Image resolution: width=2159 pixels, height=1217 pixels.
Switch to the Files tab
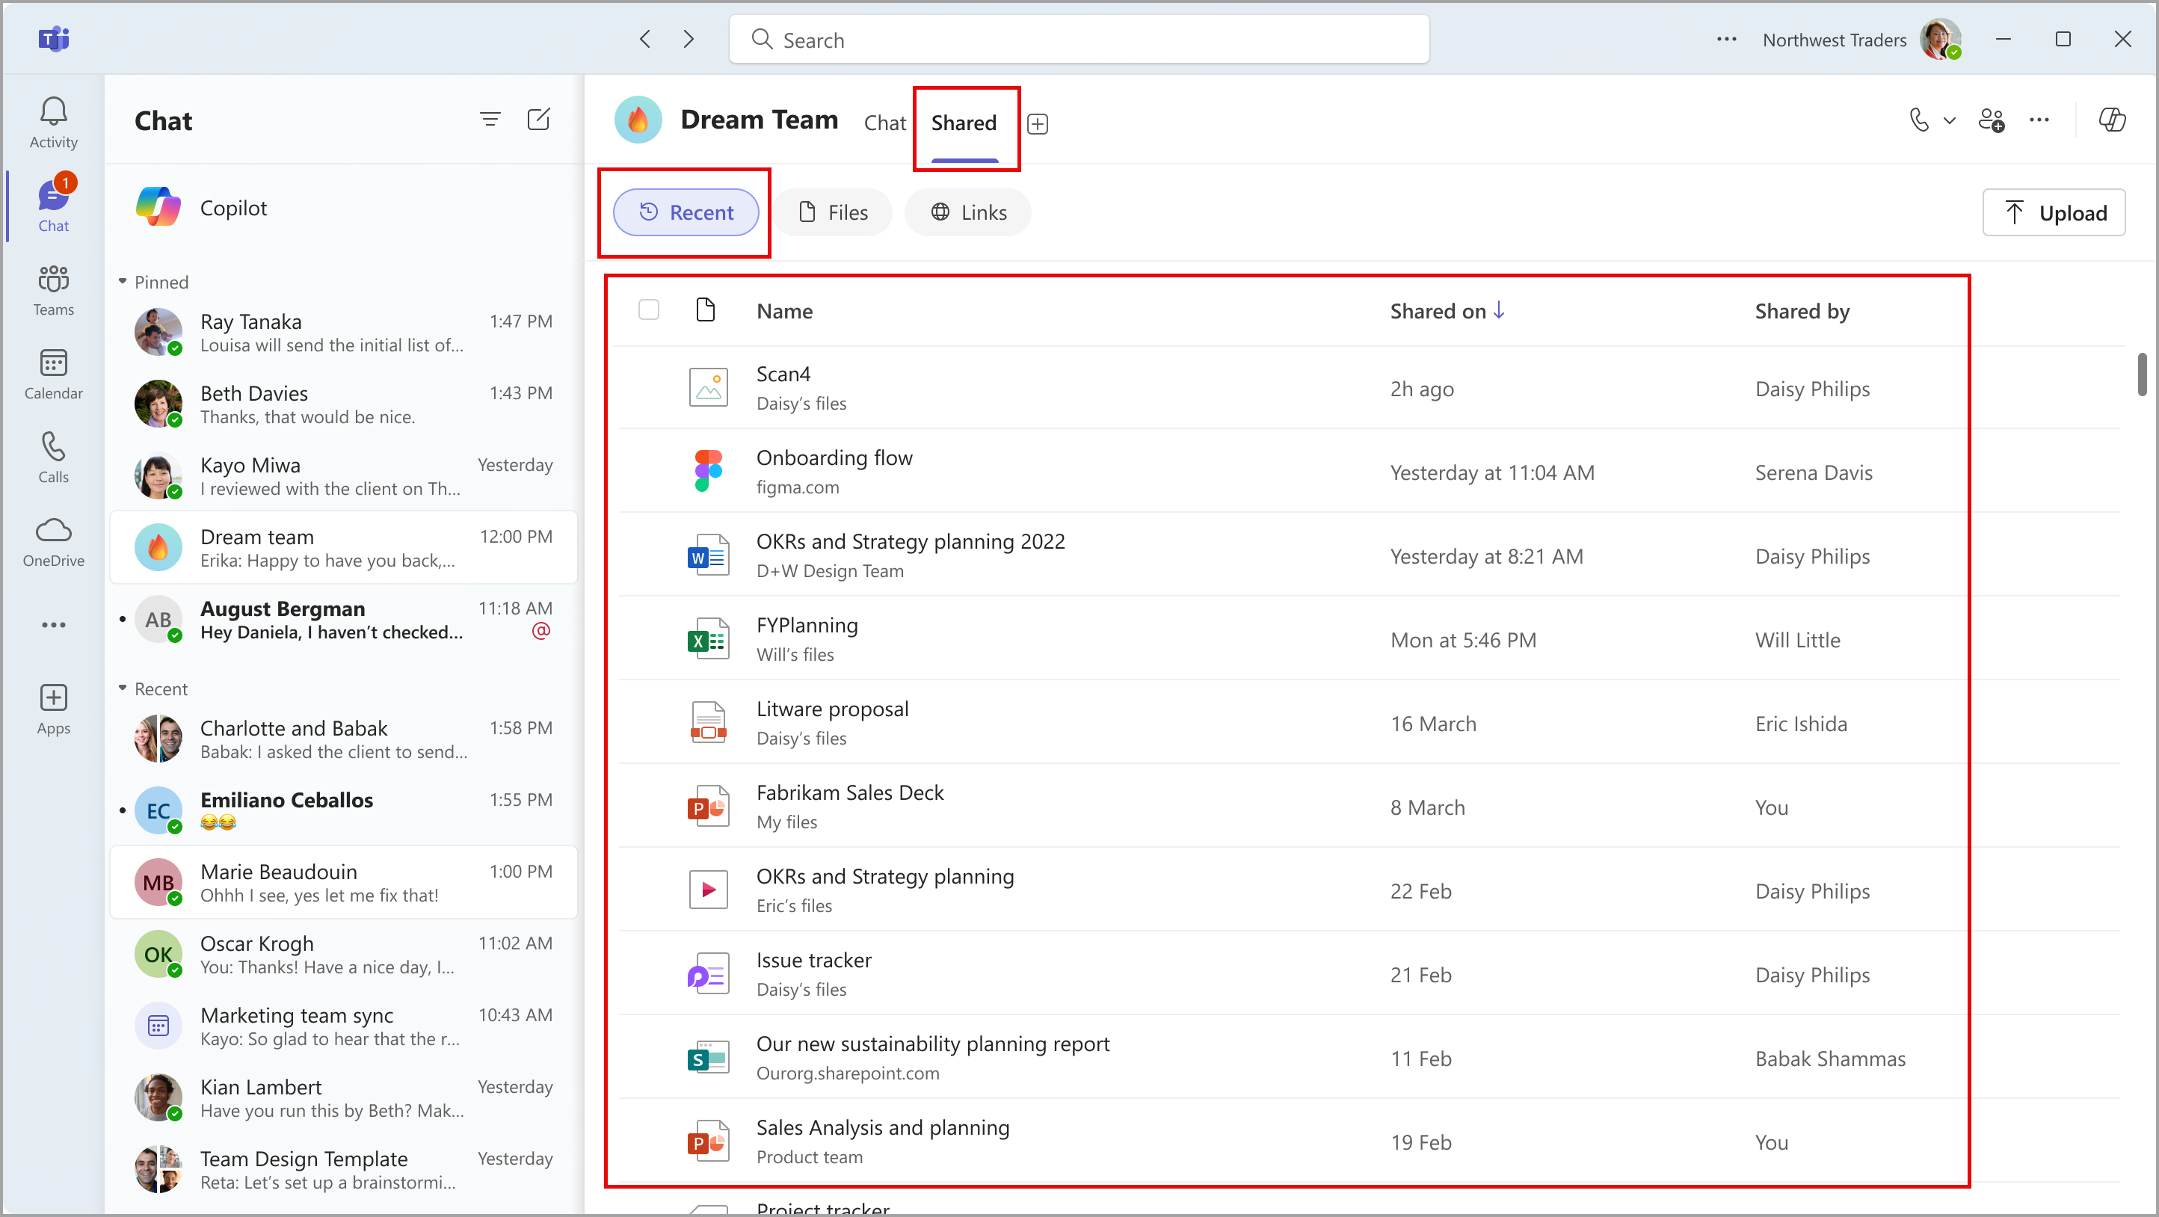[832, 212]
